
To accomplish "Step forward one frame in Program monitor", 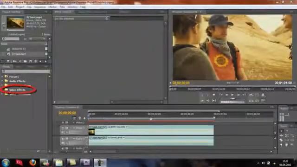I will click(238, 95).
